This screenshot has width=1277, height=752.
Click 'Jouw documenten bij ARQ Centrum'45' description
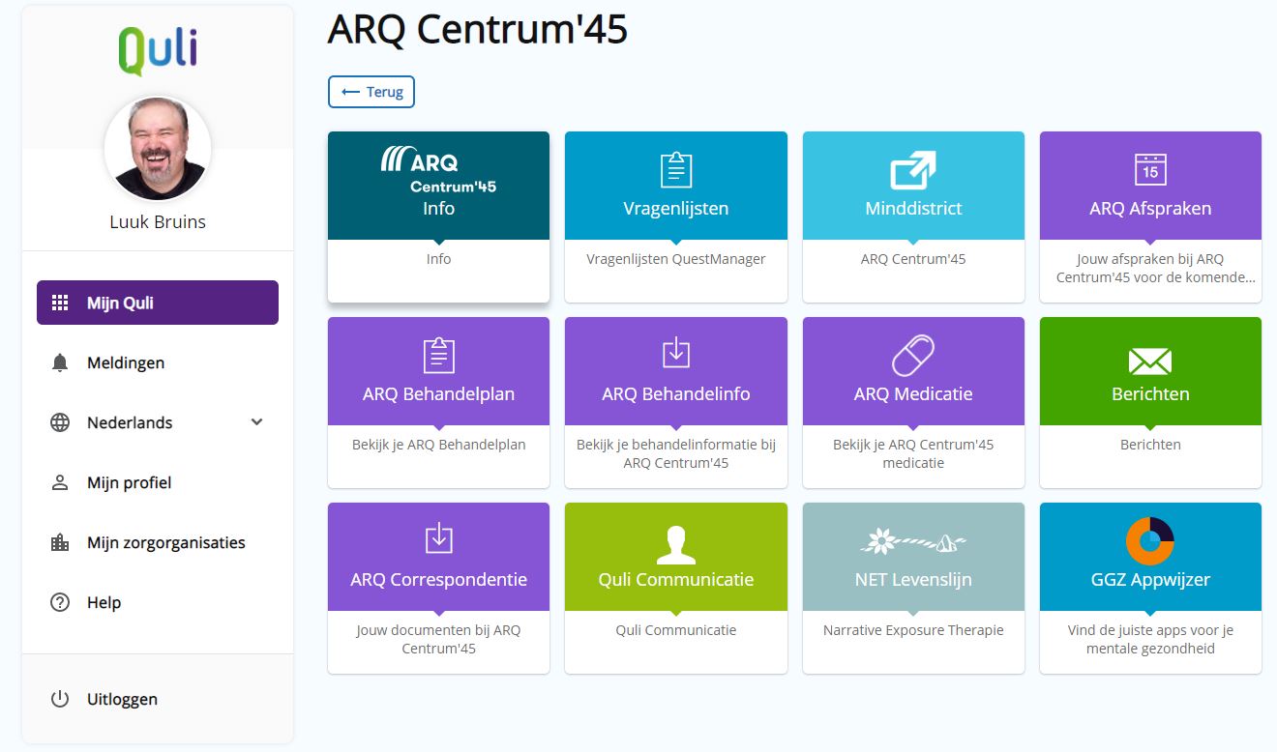(439, 640)
